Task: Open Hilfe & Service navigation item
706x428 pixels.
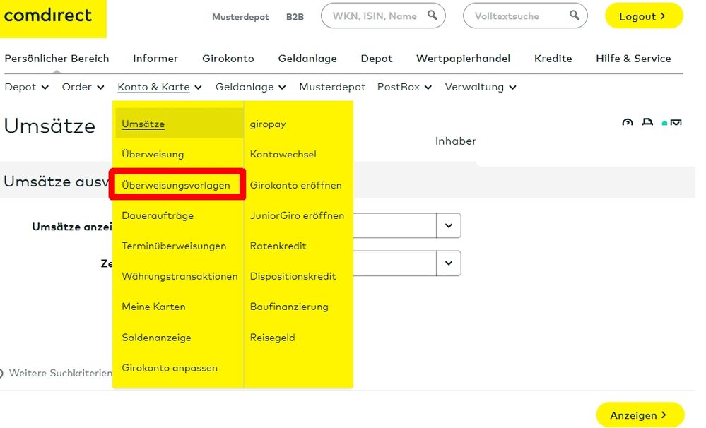Action: coord(633,59)
